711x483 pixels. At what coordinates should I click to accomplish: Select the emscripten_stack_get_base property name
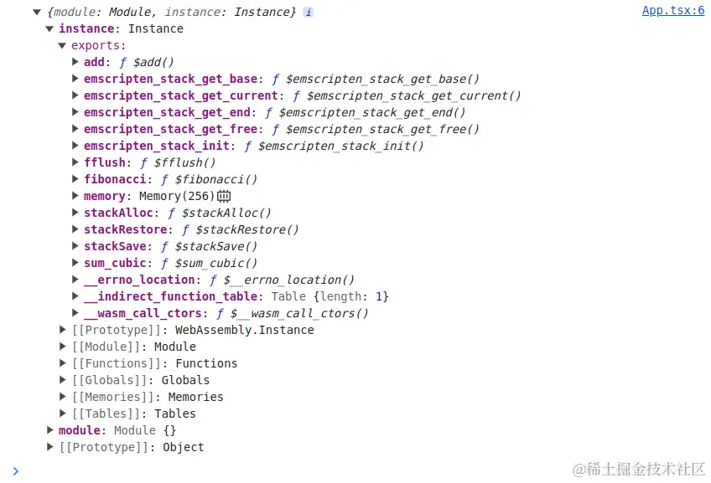[x=170, y=79]
